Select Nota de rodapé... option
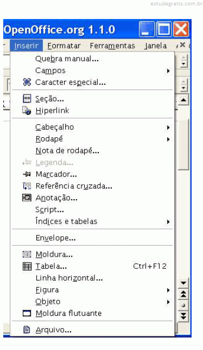The image size is (203, 350). click(x=92, y=151)
